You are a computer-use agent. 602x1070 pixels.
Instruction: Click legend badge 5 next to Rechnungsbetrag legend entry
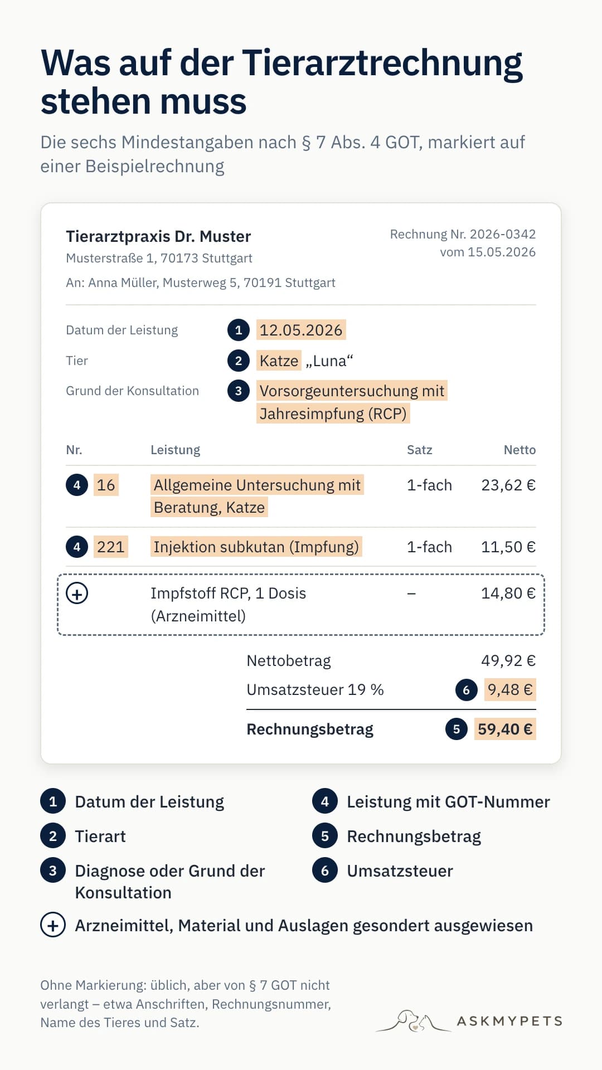coord(325,836)
